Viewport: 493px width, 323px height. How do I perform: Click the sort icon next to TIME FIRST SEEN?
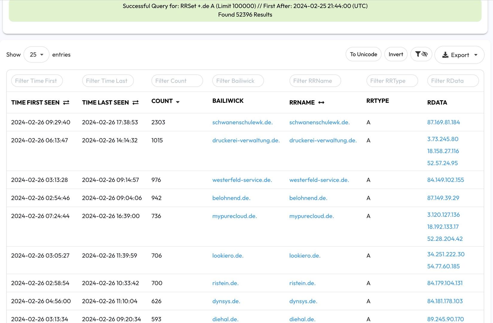click(x=66, y=102)
